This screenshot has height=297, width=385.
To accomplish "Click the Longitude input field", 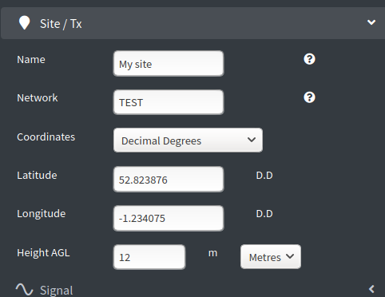I will click(169, 218).
